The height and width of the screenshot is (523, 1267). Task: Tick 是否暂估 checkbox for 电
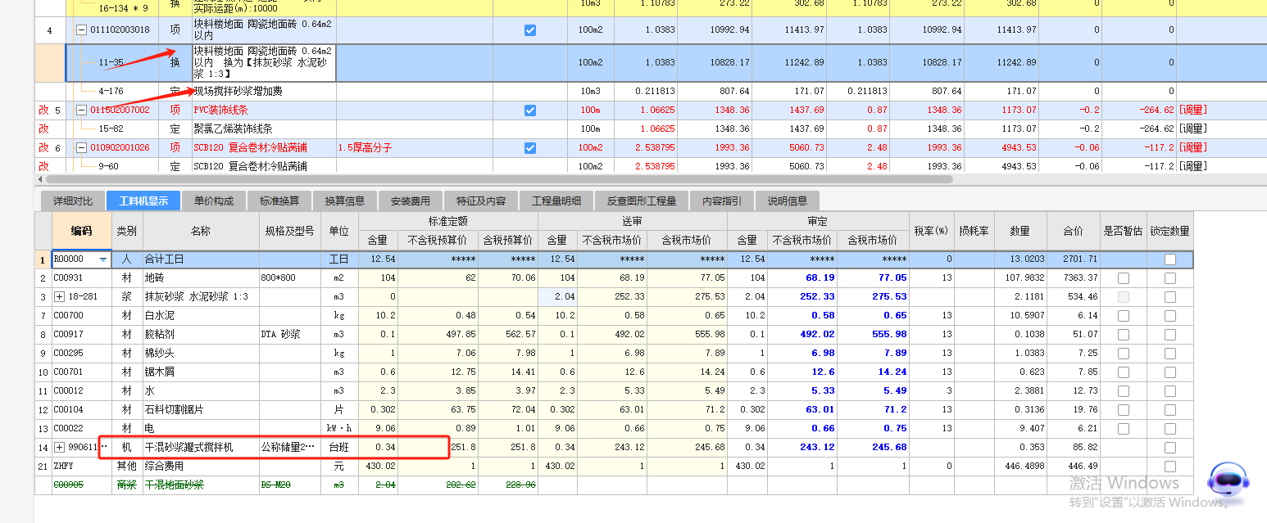point(1123,428)
